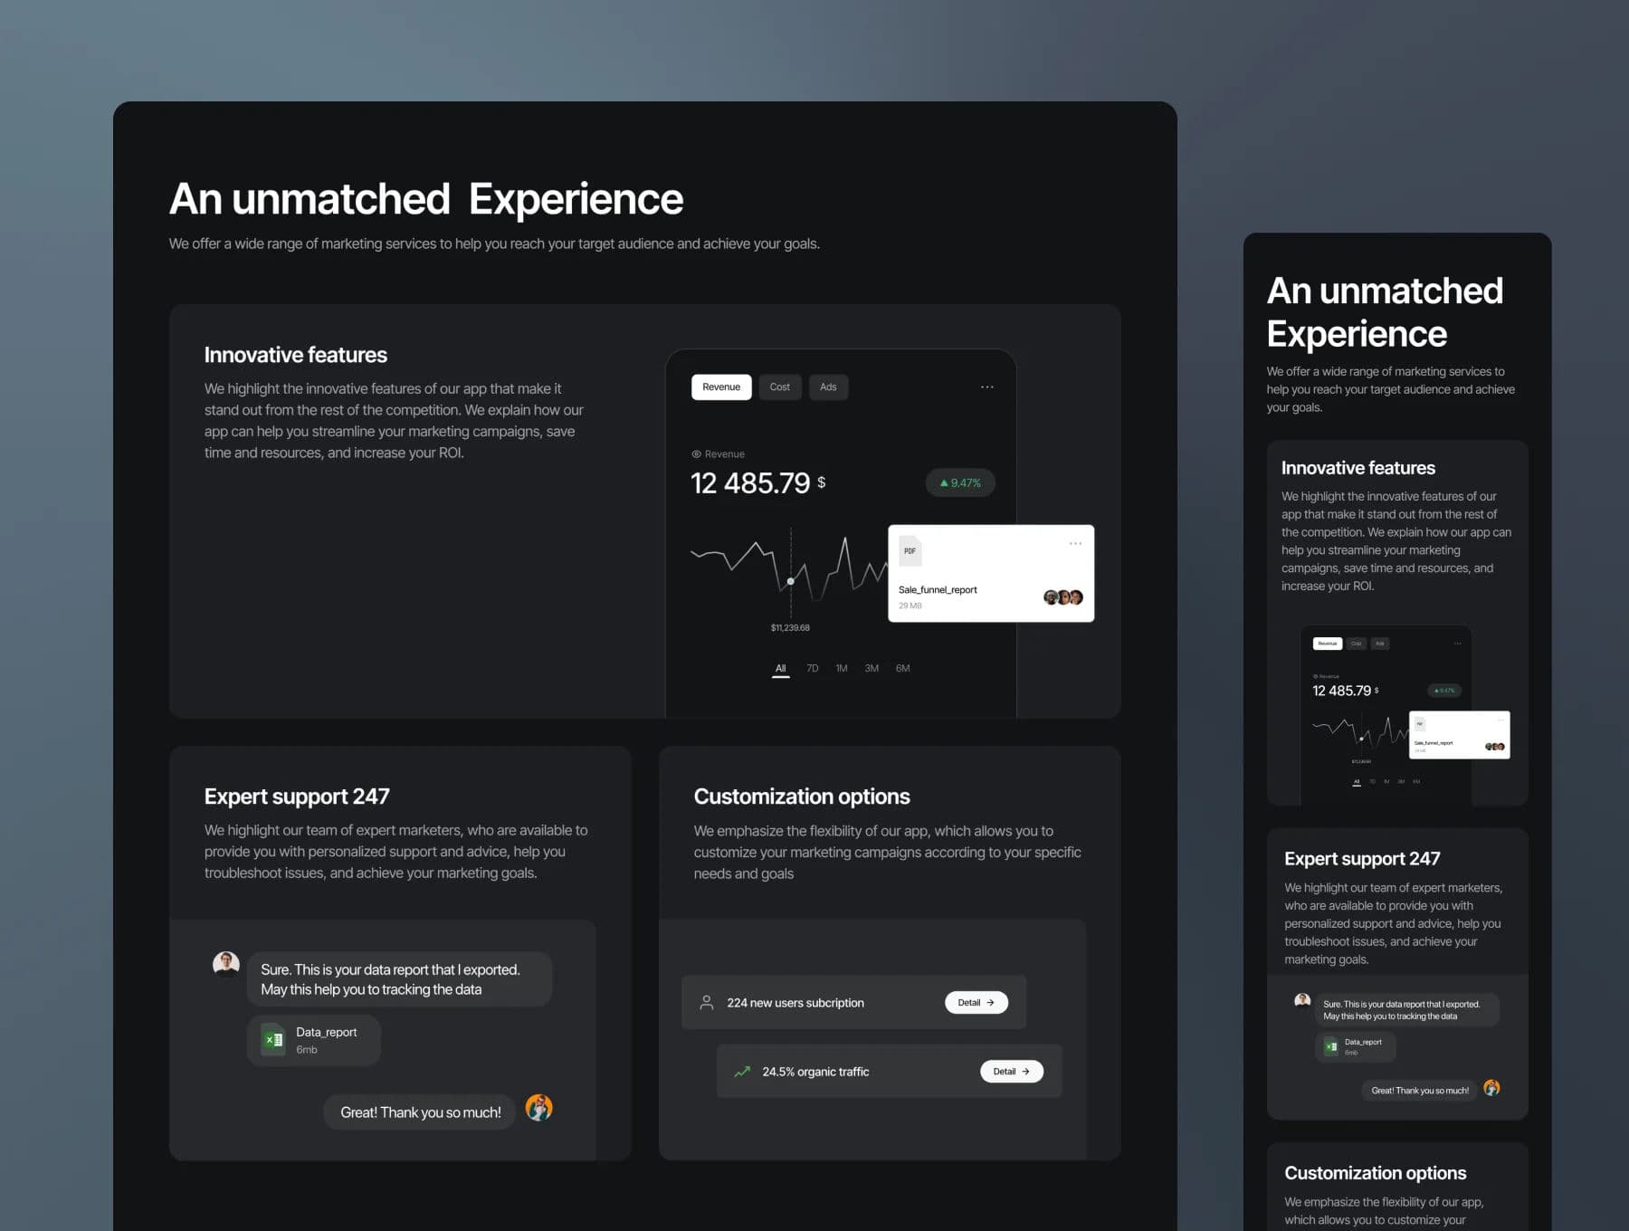Image resolution: width=1629 pixels, height=1231 pixels.
Task: Open the Data_report attachment
Action: tap(314, 1040)
